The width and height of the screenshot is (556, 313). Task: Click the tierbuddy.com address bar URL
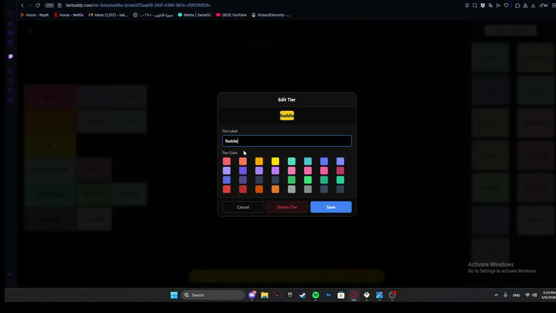click(138, 5)
